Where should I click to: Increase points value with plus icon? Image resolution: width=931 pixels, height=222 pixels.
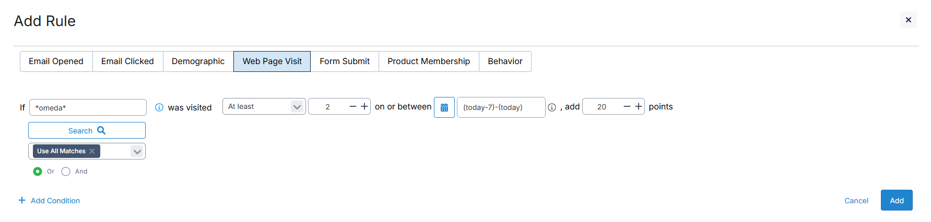(x=639, y=106)
